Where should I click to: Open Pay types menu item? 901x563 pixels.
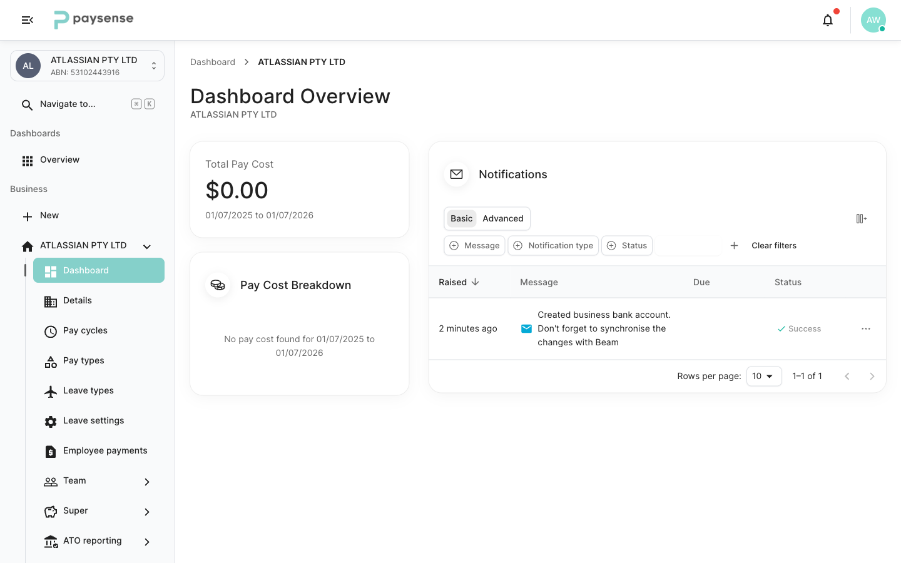click(x=99, y=360)
